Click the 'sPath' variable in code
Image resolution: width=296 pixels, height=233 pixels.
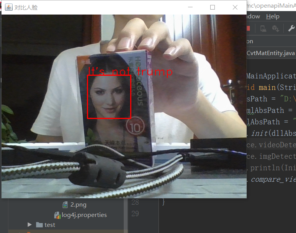pos(257,99)
